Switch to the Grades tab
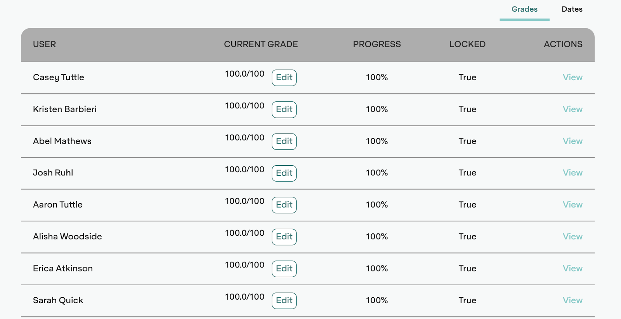The image size is (621, 319). tap(524, 9)
